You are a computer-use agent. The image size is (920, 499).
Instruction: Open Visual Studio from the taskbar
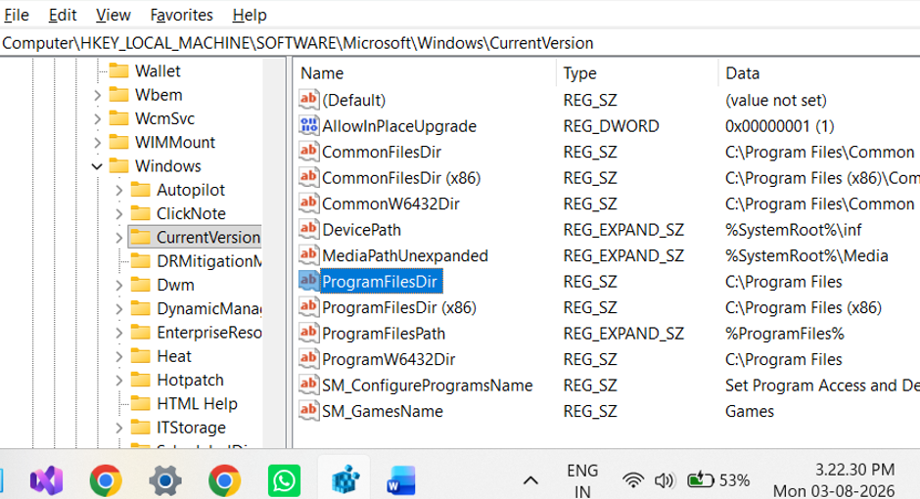coord(46,480)
